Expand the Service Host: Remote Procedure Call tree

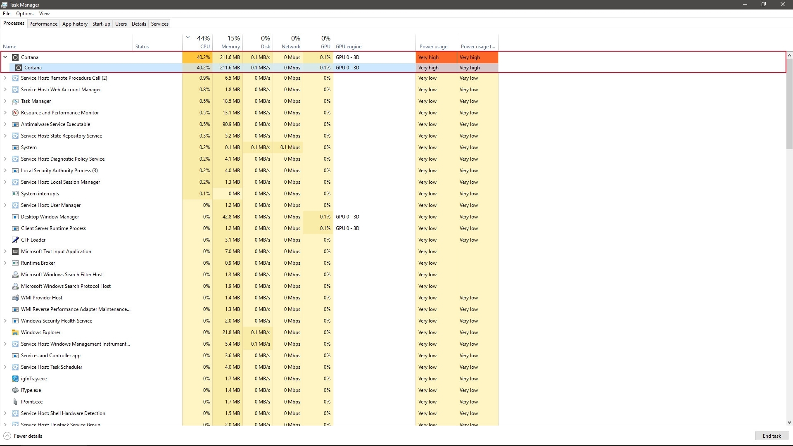[x=5, y=77]
